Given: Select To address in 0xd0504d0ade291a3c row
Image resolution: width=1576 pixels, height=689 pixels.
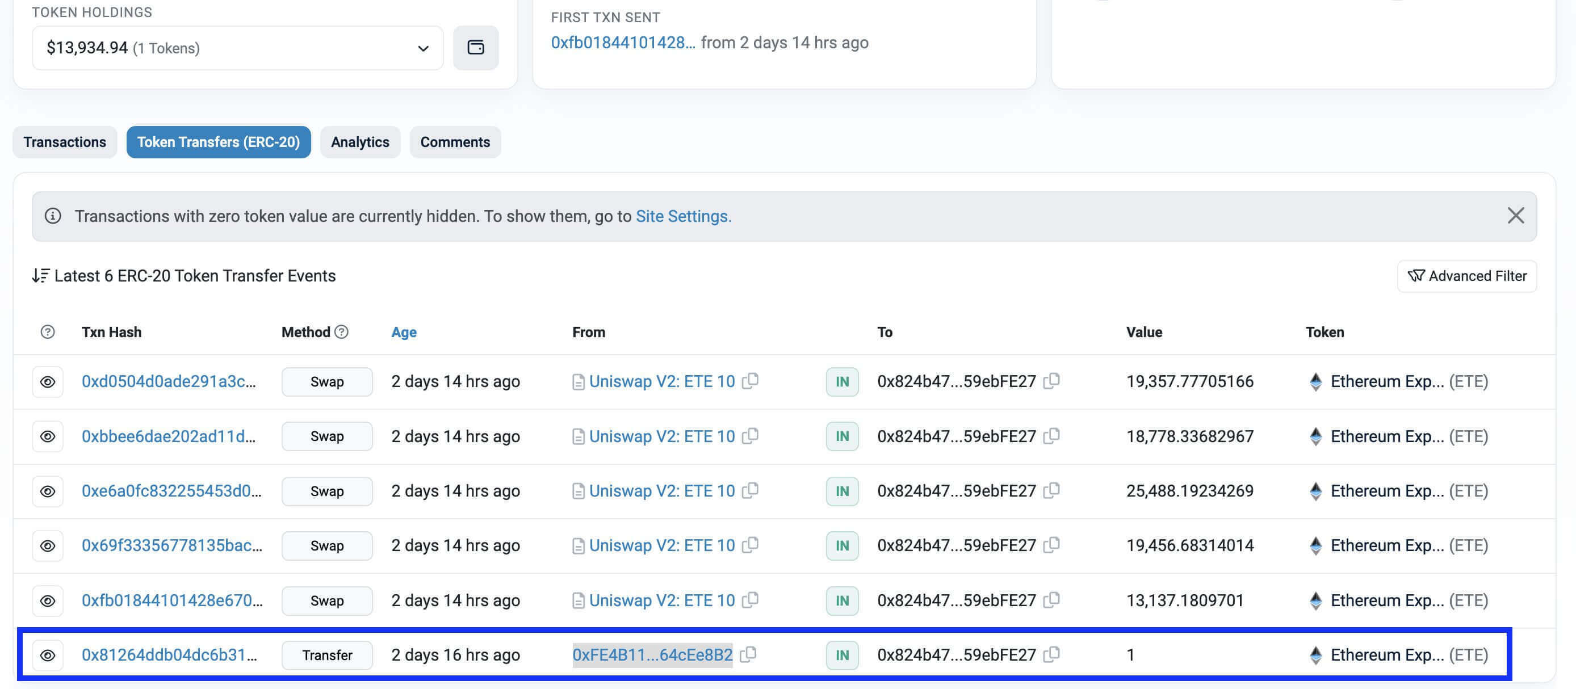Looking at the screenshot, I should coord(956,381).
